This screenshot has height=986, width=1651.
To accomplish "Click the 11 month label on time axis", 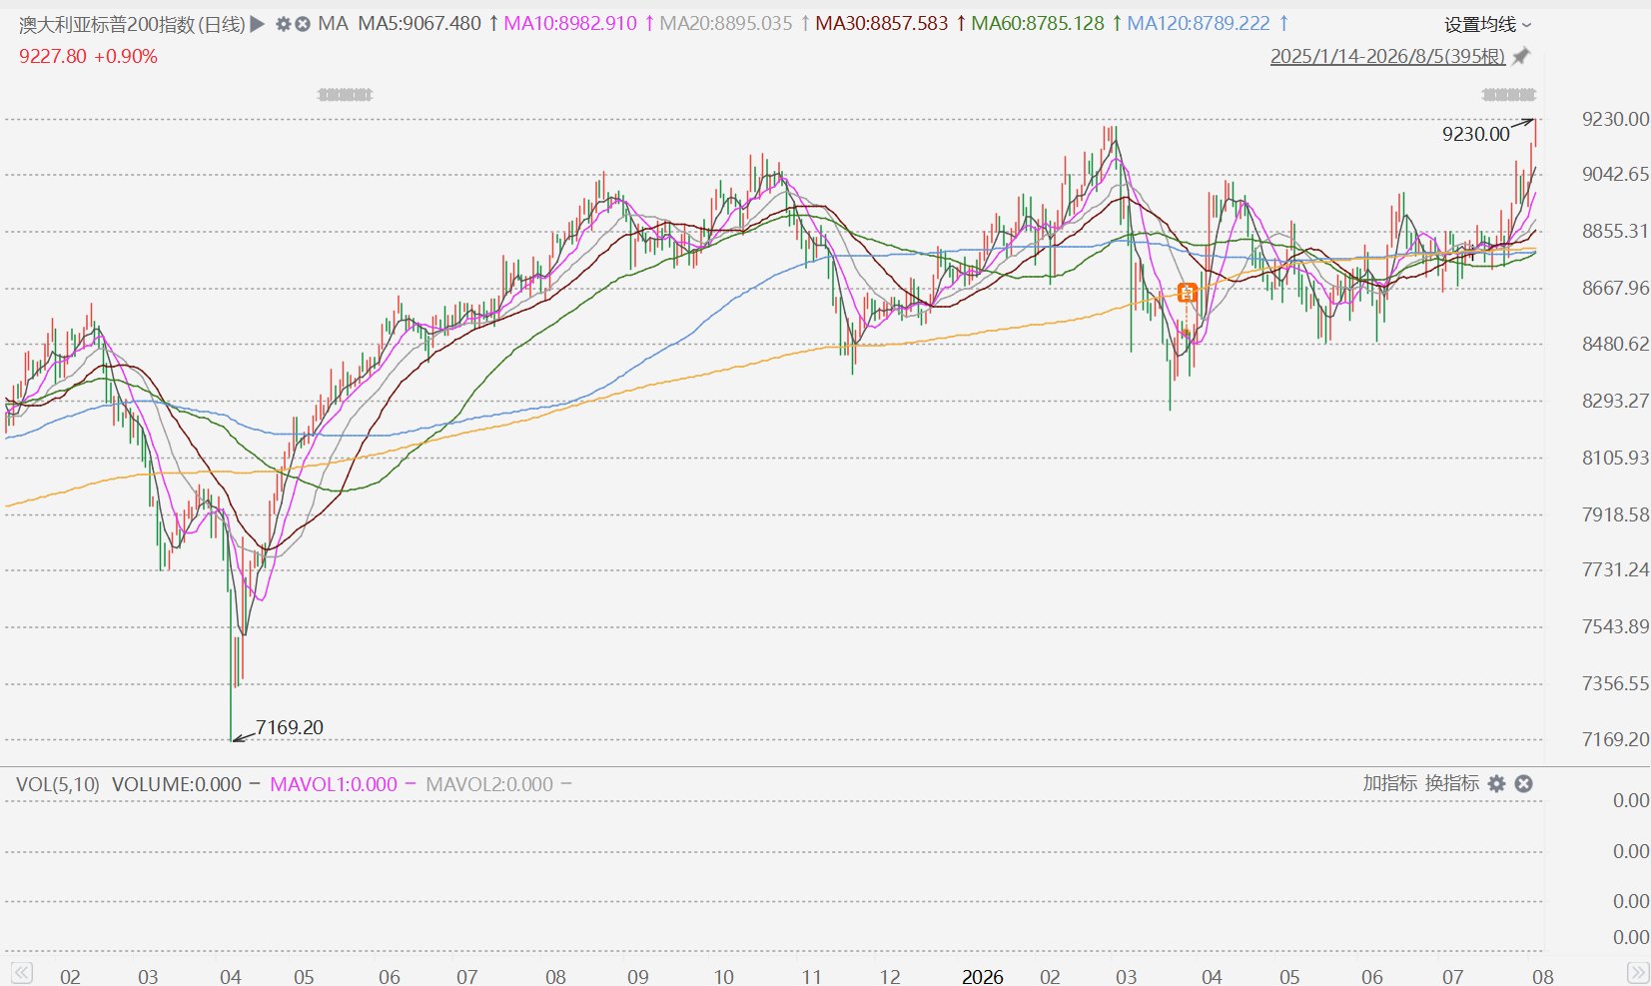I will click(x=811, y=976).
